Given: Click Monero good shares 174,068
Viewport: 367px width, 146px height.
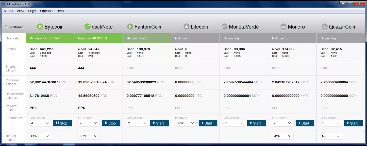Looking at the screenshot, I should coord(289,49).
